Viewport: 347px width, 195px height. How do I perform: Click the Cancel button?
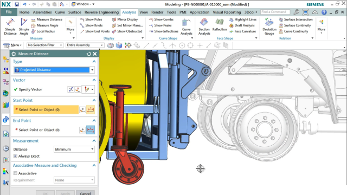click(85, 193)
